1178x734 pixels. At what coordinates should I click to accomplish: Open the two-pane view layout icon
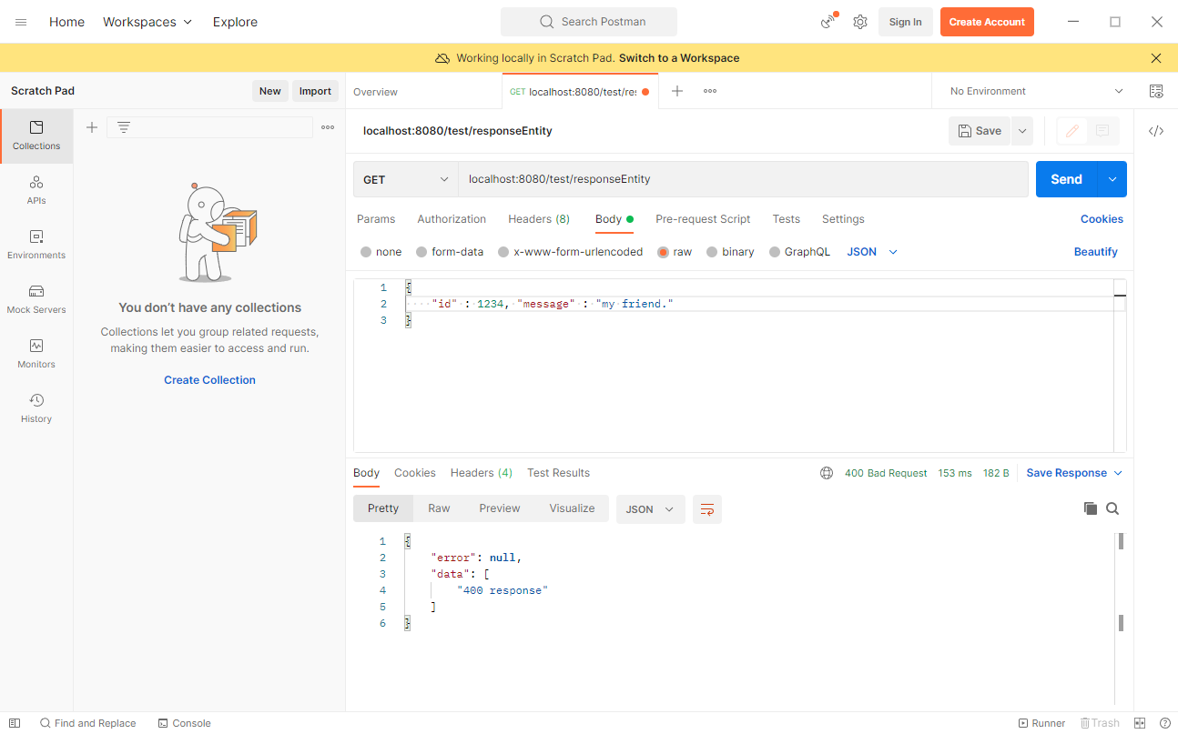pos(1140,723)
